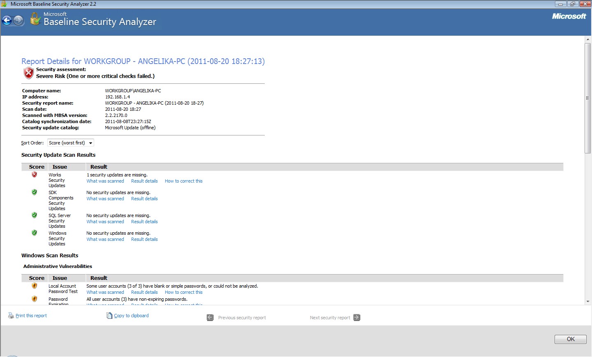Click the clipboard icon beside Copy to clipboard
Viewport: 592px width, 357px height.
click(x=109, y=316)
